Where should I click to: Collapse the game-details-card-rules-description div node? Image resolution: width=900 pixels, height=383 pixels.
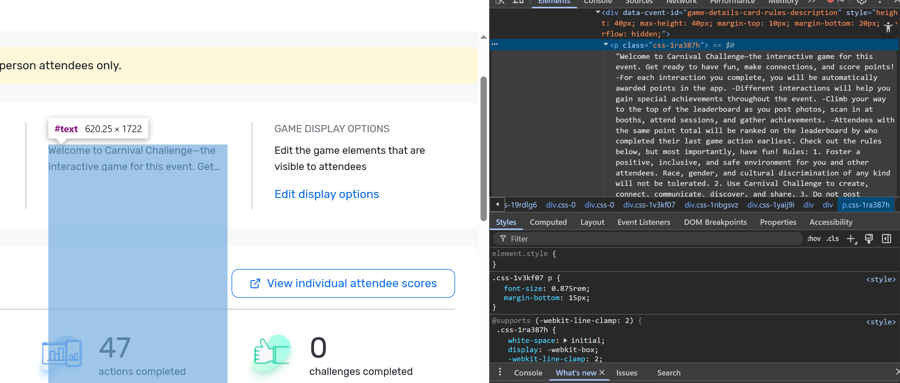tap(598, 12)
